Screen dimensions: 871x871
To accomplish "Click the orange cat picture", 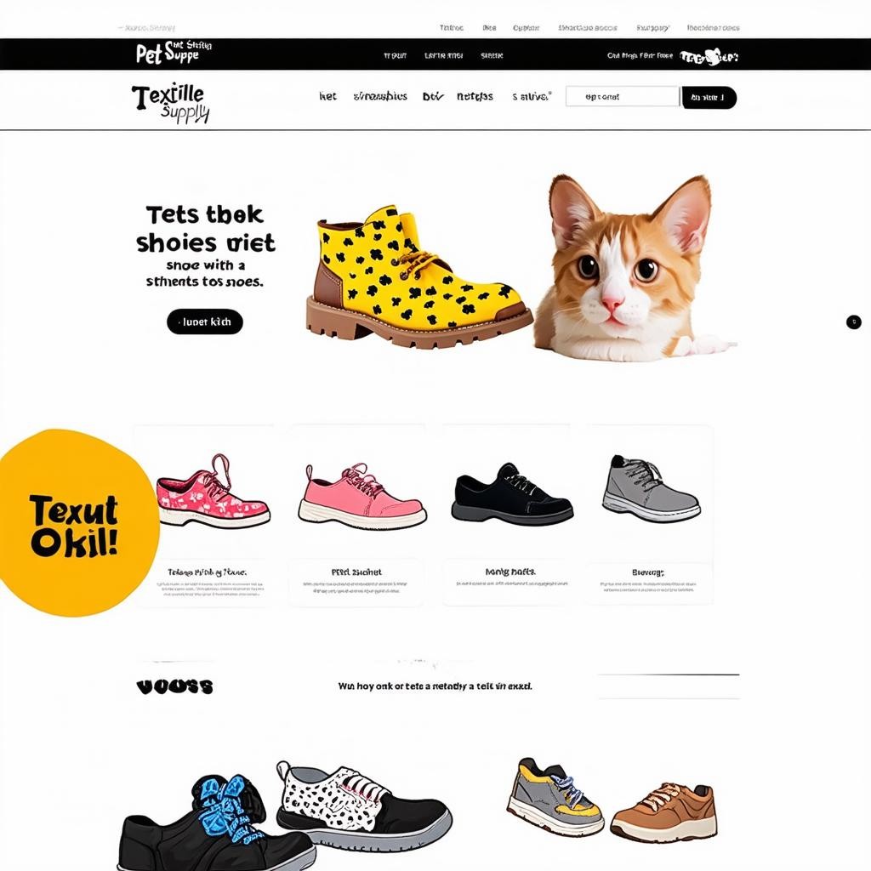I will coord(633,268).
